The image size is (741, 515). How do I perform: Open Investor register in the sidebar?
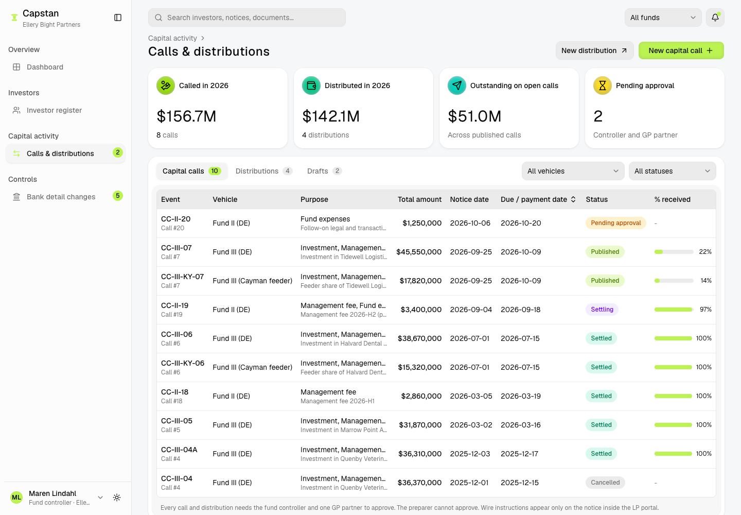65,110
